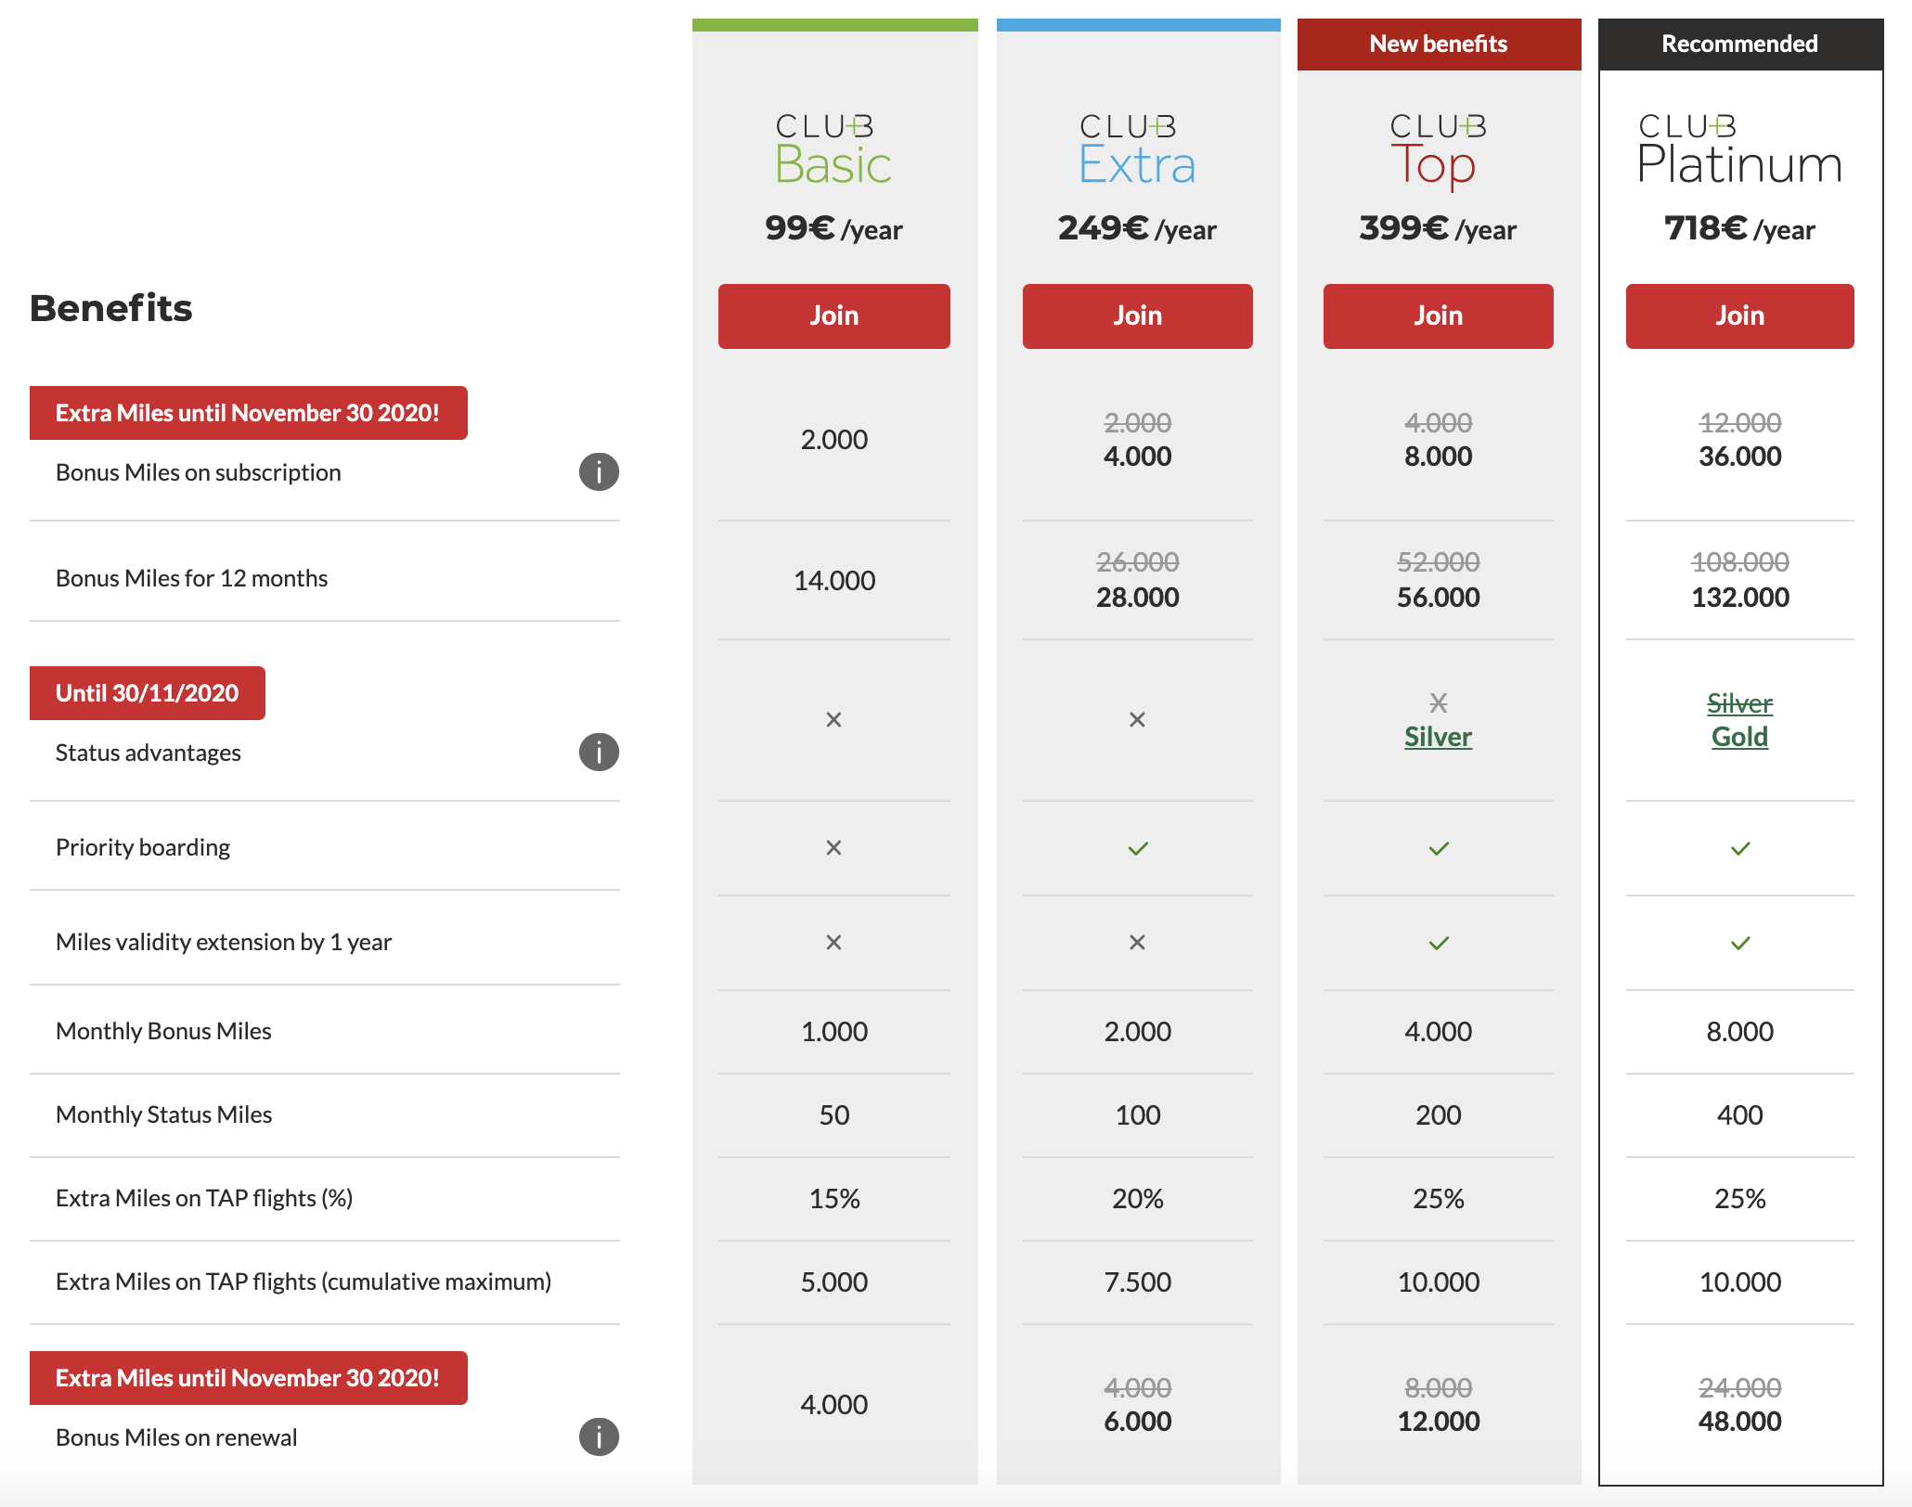Click the Until 30/11/2020 red badge
Viewport: 1912px width, 1507px height.
click(x=148, y=693)
